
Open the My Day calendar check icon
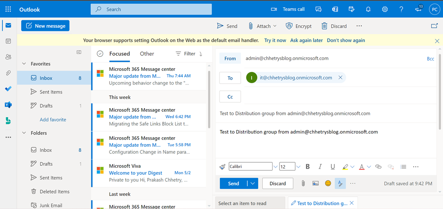pos(352,10)
